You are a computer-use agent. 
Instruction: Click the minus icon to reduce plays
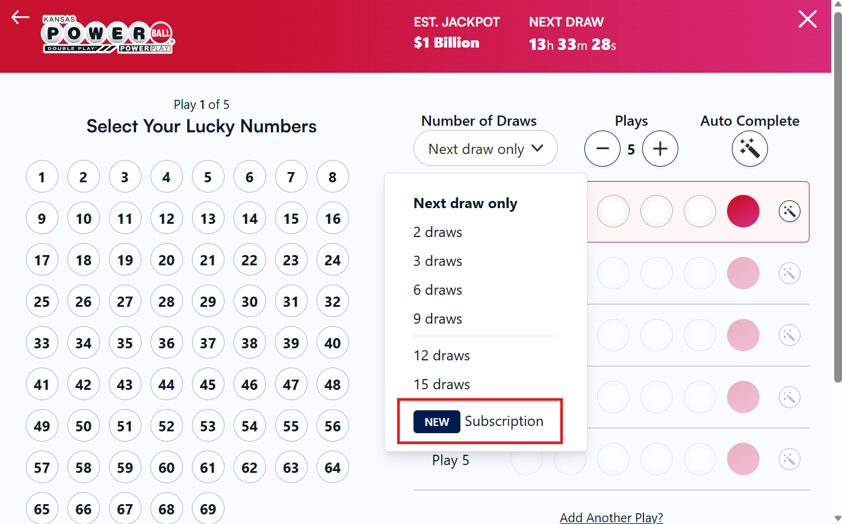[602, 149]
